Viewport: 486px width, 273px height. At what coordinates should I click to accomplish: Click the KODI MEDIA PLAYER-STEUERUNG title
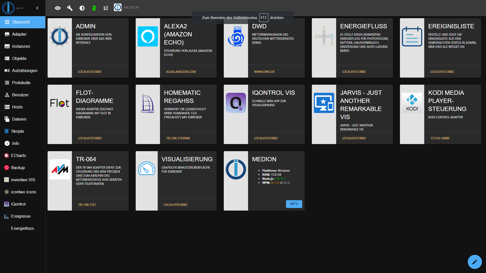pos(447,101)
